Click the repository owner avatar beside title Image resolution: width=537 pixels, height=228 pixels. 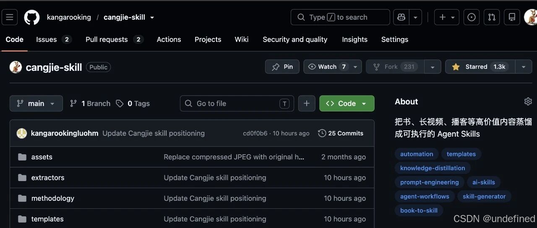(x=16, y=67)
